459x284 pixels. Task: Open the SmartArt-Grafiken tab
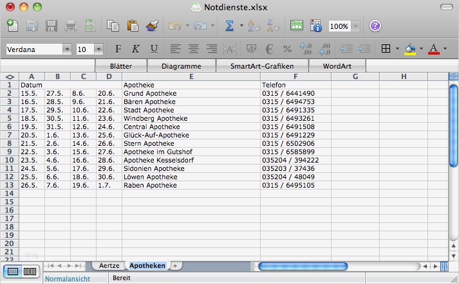pos(262,66)
